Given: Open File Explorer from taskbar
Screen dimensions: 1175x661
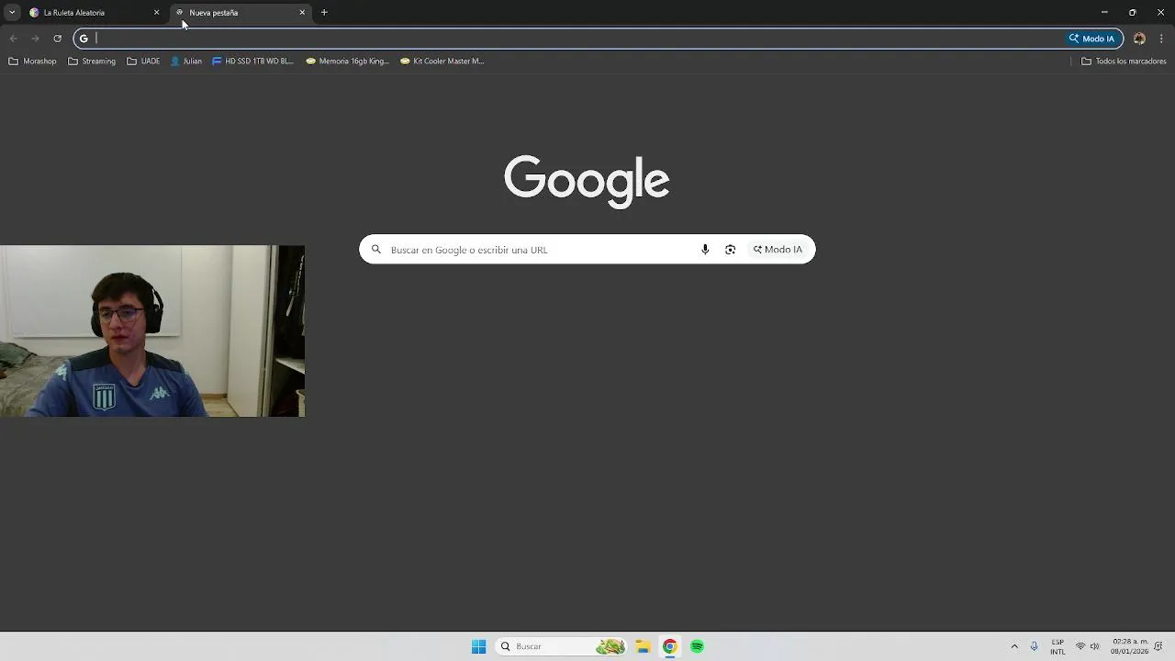Looking at the screenshot, I should click(x=643, y=646).
